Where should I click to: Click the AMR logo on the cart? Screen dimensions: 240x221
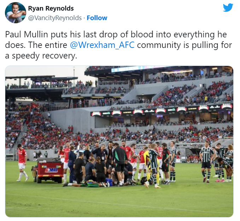(52, 170)
